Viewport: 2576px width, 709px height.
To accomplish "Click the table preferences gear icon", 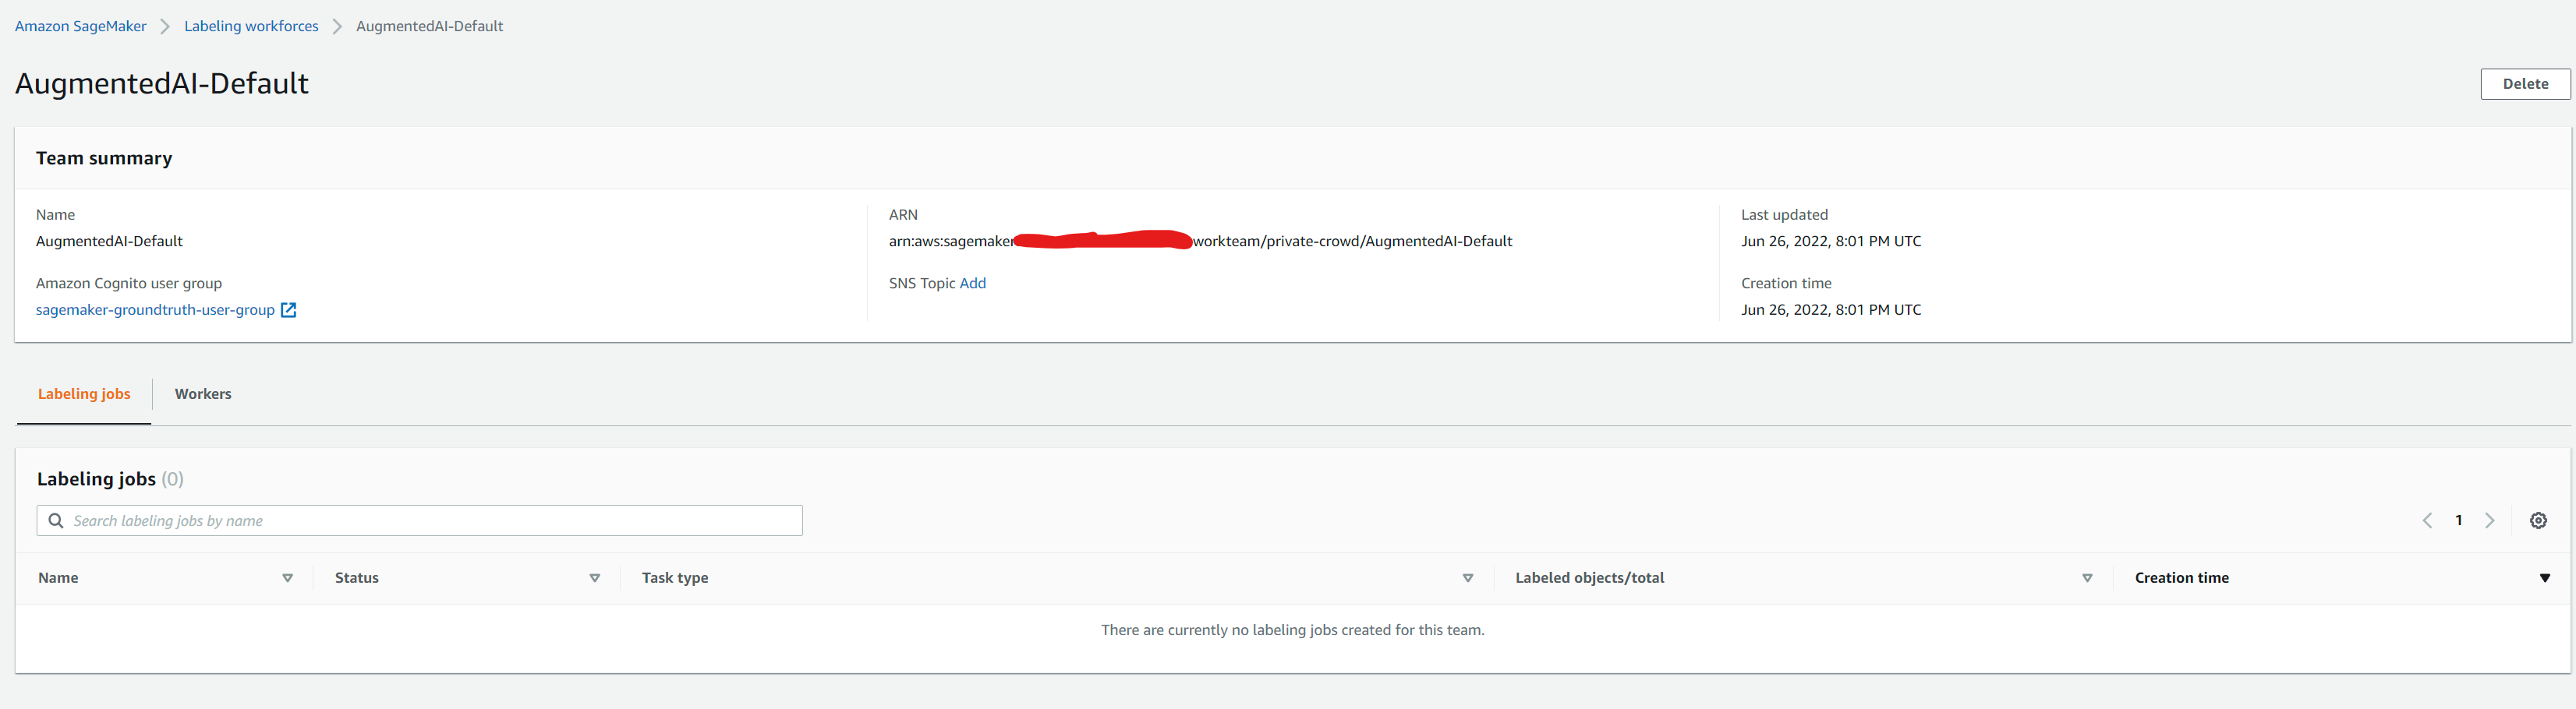I will (x=2538, y=520).
